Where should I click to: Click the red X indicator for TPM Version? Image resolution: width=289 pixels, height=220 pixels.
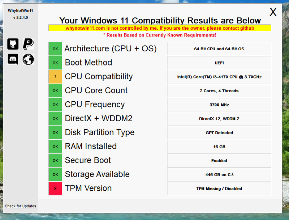[x=55, y=189]
